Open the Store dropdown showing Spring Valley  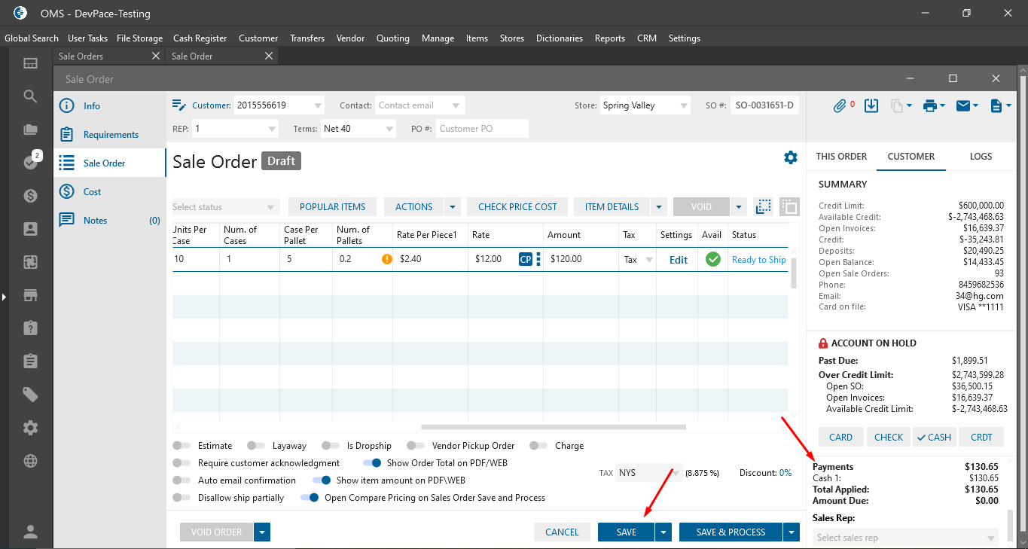click(x=645, y=105)
